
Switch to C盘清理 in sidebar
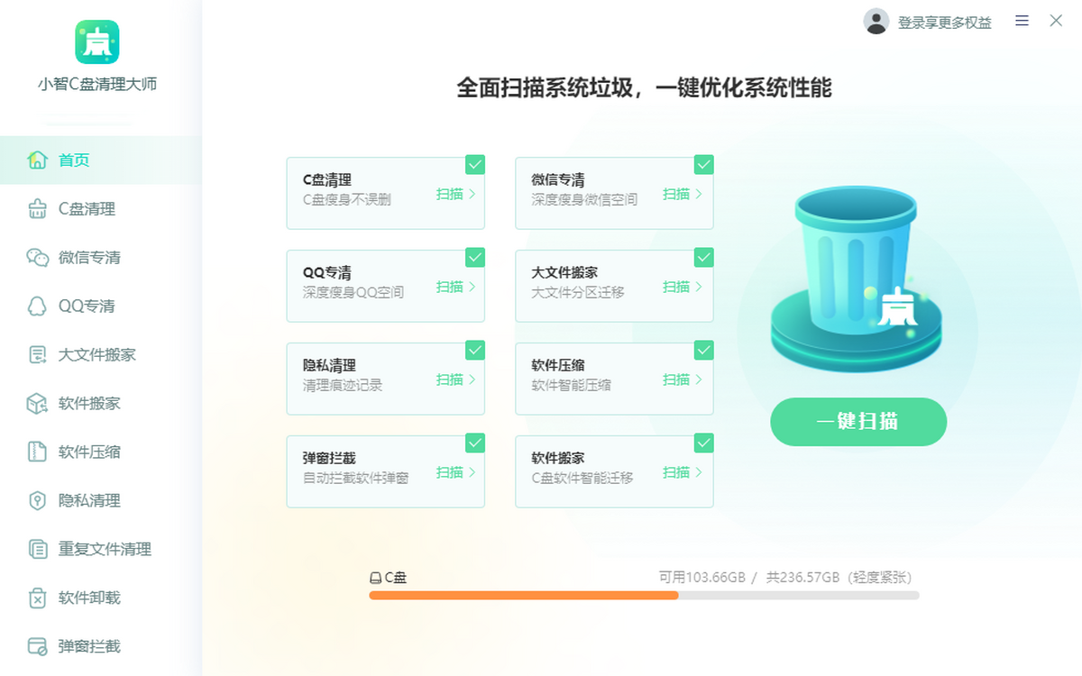[101, 209]
